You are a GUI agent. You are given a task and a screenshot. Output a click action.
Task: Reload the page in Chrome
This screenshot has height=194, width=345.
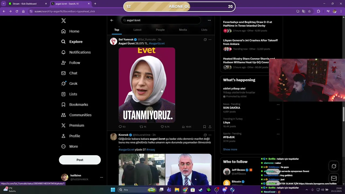pyautogui.click(x=17, y=11)
